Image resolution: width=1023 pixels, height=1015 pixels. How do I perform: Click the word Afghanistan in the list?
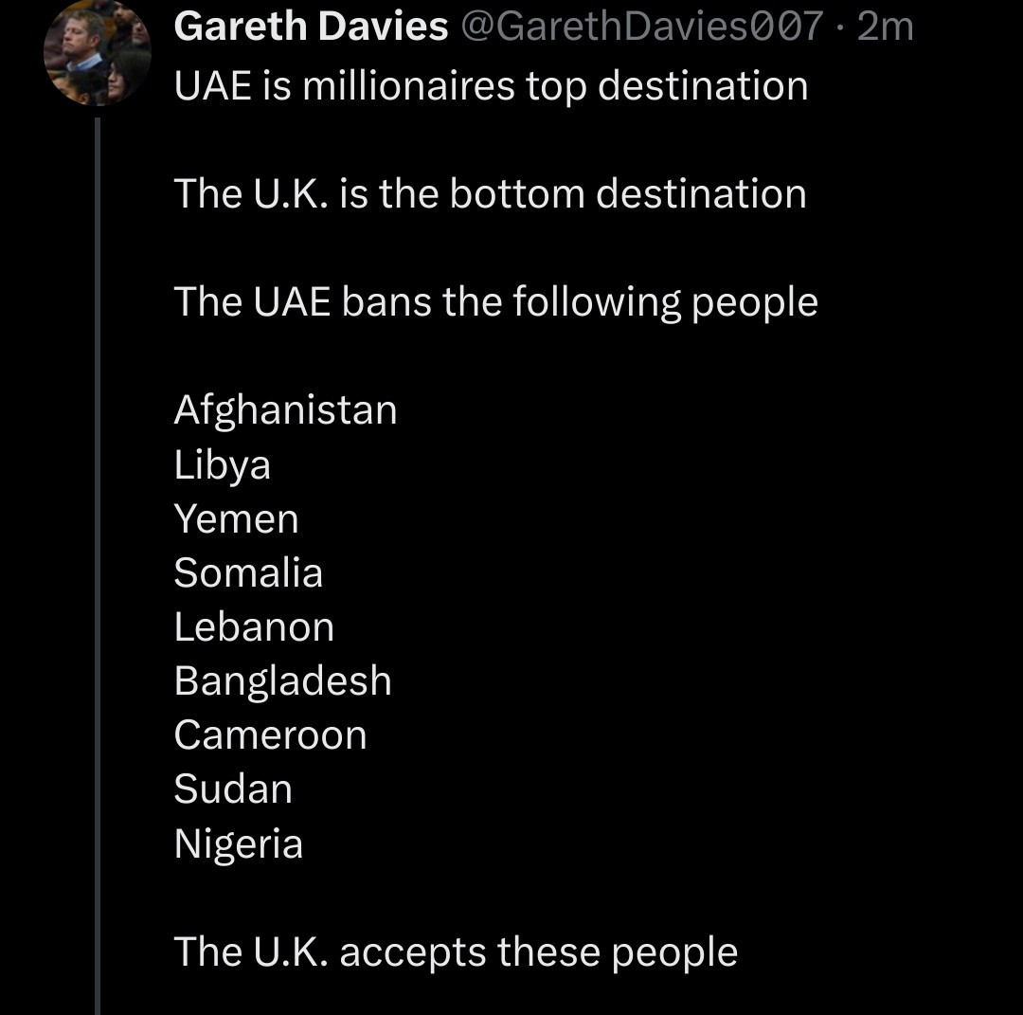pyautogui.click(x=286, y=410)
